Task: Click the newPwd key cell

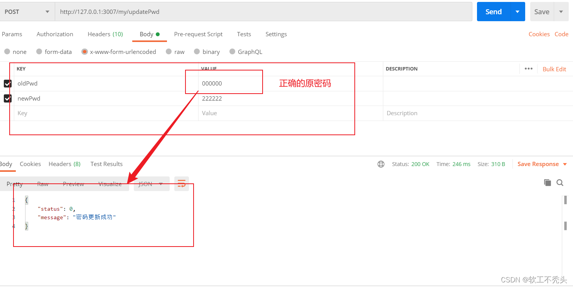Action: pos(106,98)
